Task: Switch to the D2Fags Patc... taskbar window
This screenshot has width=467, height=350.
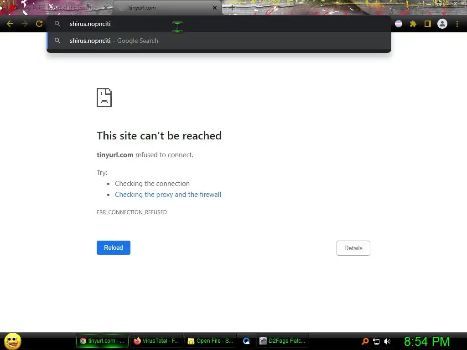Action: pyautogui.click(x=282, y=341)
